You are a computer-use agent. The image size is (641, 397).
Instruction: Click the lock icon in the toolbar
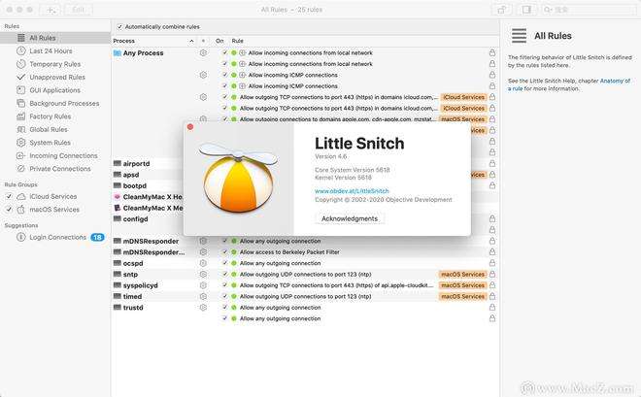[501, 10]
